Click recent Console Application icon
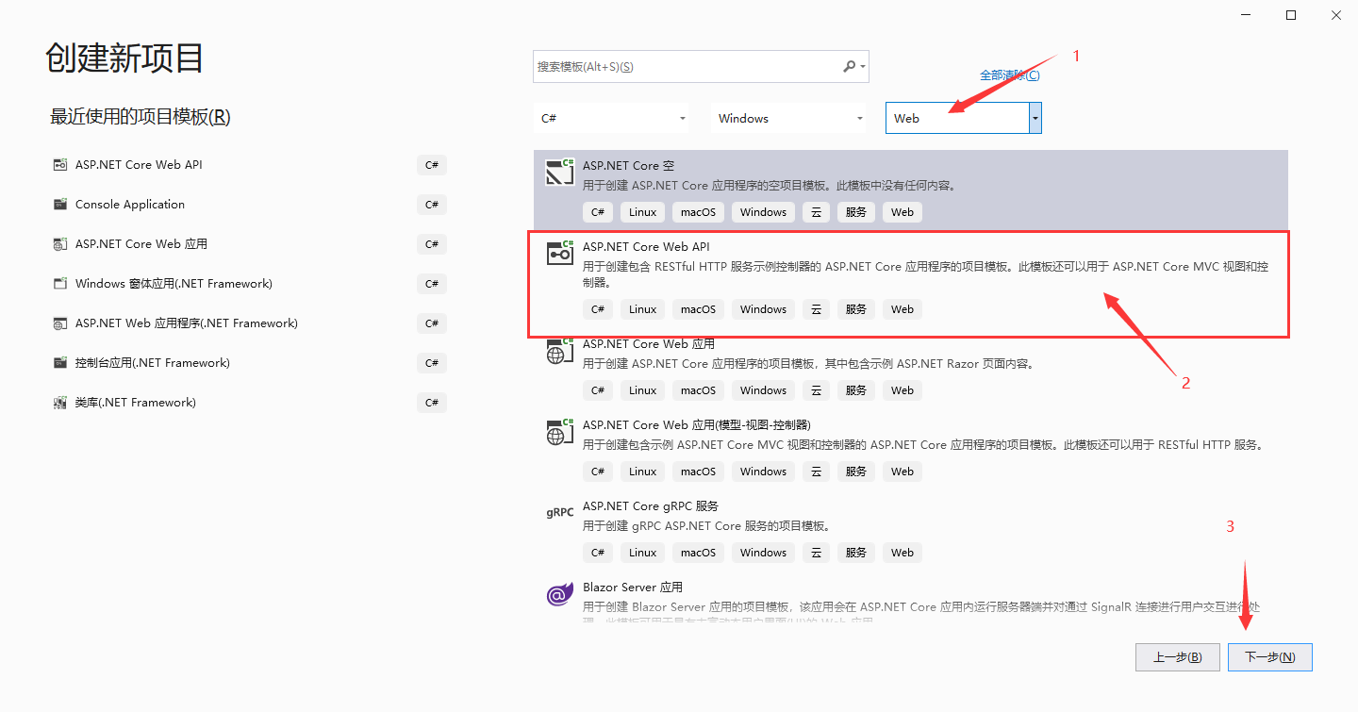Viewport: 1358px width, 712px height. 60,205
